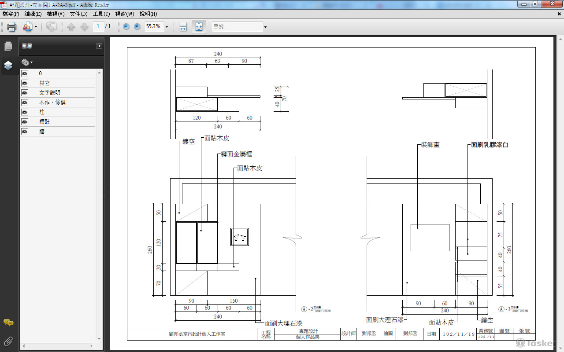Click the Print icon in the toolbar
564x352 pixels.
coord(11,27)
